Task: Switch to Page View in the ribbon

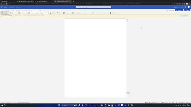Action: tap(5, 13)
